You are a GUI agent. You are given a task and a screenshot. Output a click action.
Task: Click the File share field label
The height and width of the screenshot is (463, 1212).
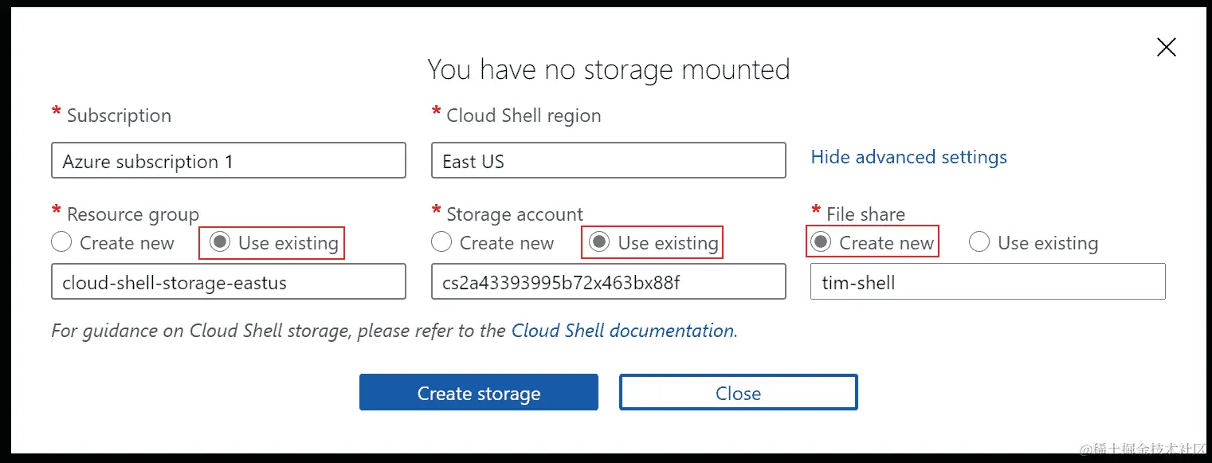(x=865, y=214)
